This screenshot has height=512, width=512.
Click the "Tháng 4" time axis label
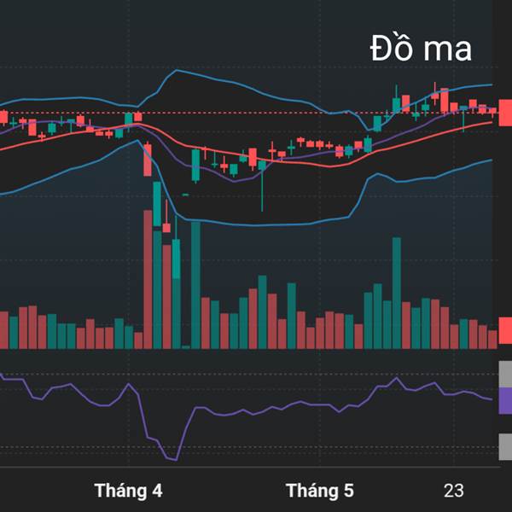coord(128,491)
